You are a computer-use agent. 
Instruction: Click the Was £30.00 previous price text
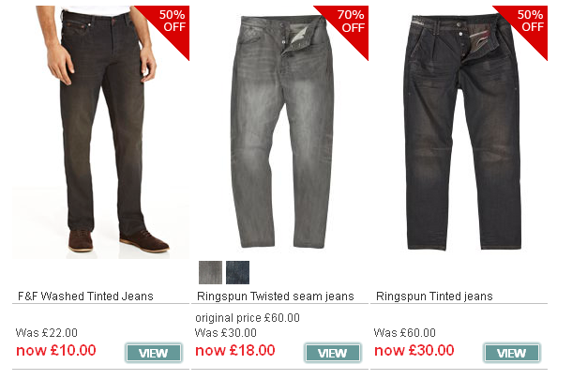tap(225, 333)
